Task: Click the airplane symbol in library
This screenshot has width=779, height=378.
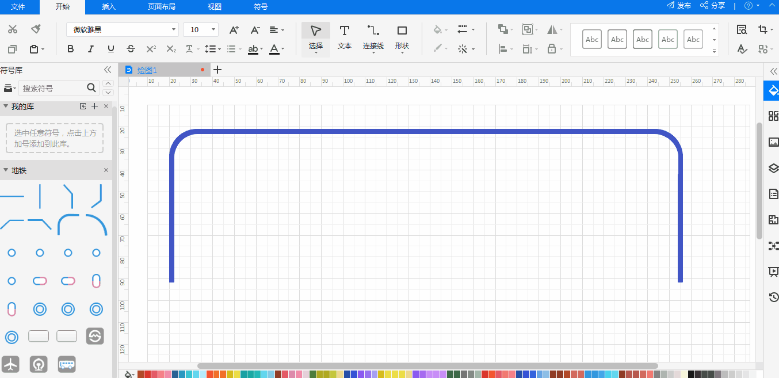Action: [x=11, y=364]
